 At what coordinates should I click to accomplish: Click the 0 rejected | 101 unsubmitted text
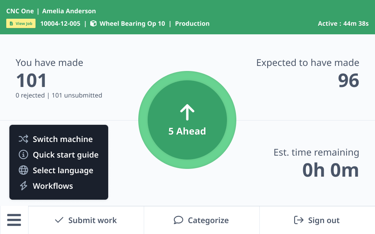(x=59, y=95)
